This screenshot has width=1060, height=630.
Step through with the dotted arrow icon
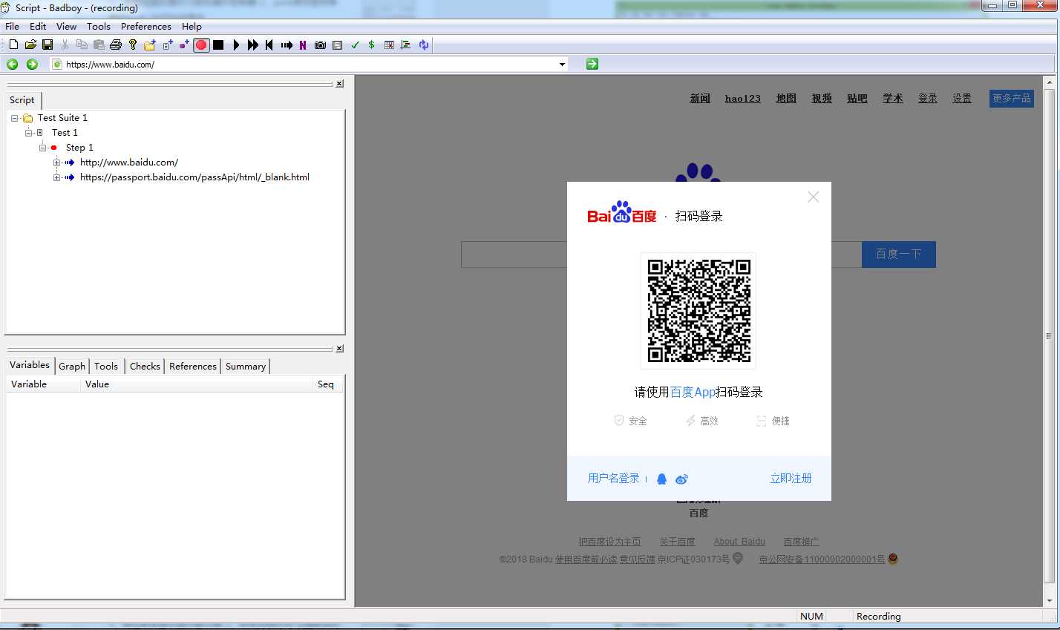coord(287,45)
